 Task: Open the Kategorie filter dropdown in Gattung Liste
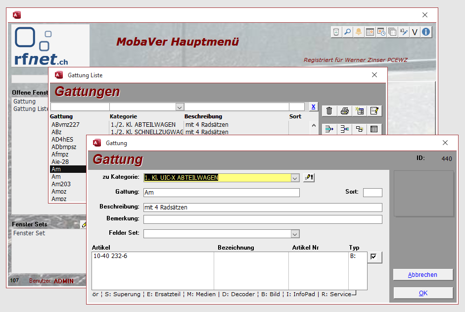[x=180, y=107]
